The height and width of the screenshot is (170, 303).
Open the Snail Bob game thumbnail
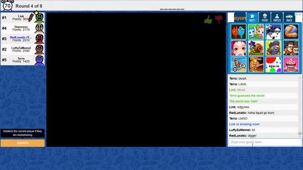click(x=256, y=48)
